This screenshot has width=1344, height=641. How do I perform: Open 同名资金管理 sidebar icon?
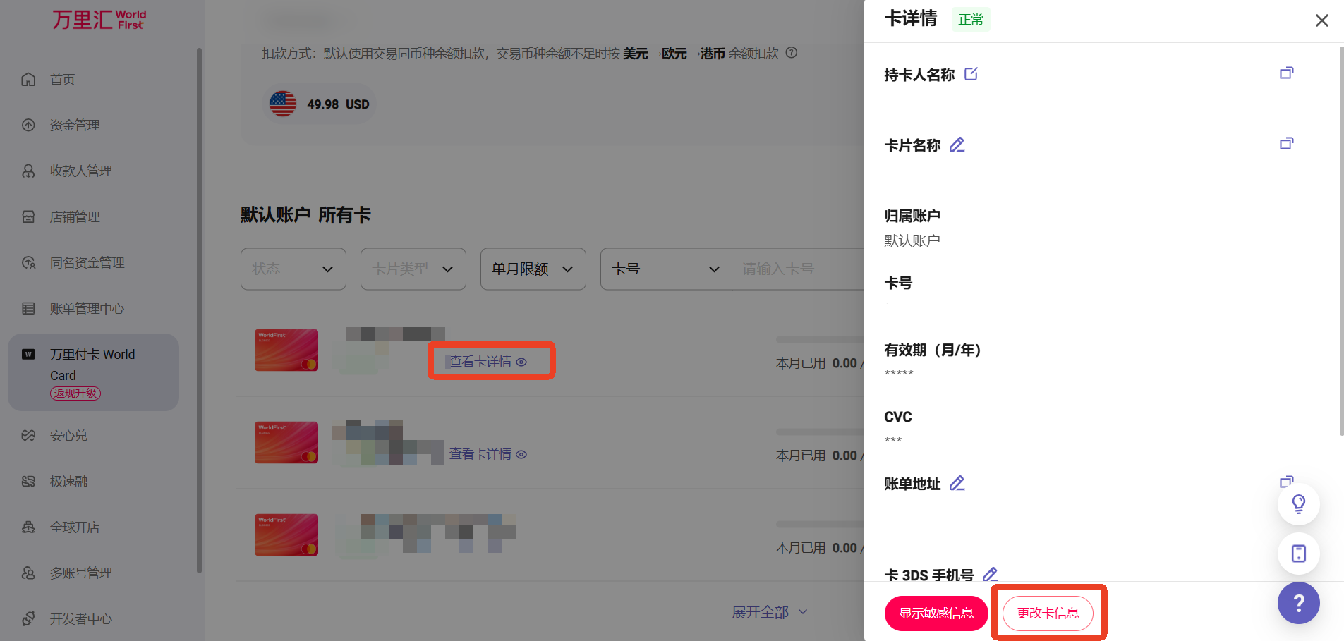28,262
